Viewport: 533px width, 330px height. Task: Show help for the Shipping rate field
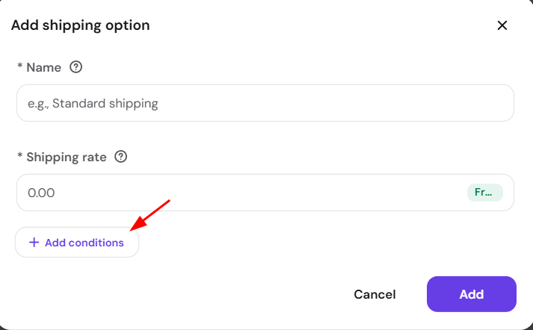pyautogui.click(x=120, y=157)
